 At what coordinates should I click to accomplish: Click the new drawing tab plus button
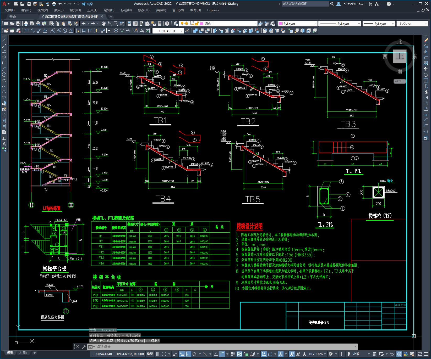point(111,16)
